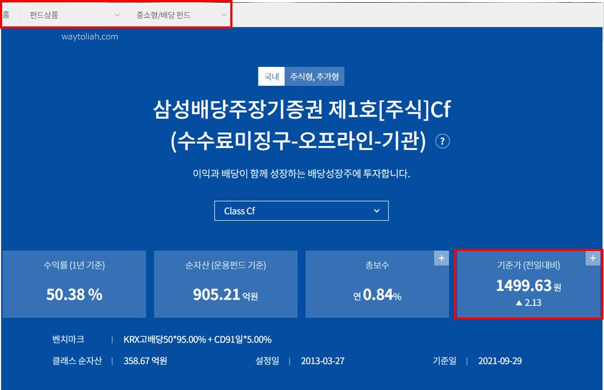The image size is (604, 390).
Task: Click the 클래스 순자산 label
Action: [77, 361]
